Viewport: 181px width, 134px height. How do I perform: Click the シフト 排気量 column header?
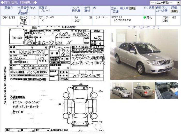coord(76,9)
